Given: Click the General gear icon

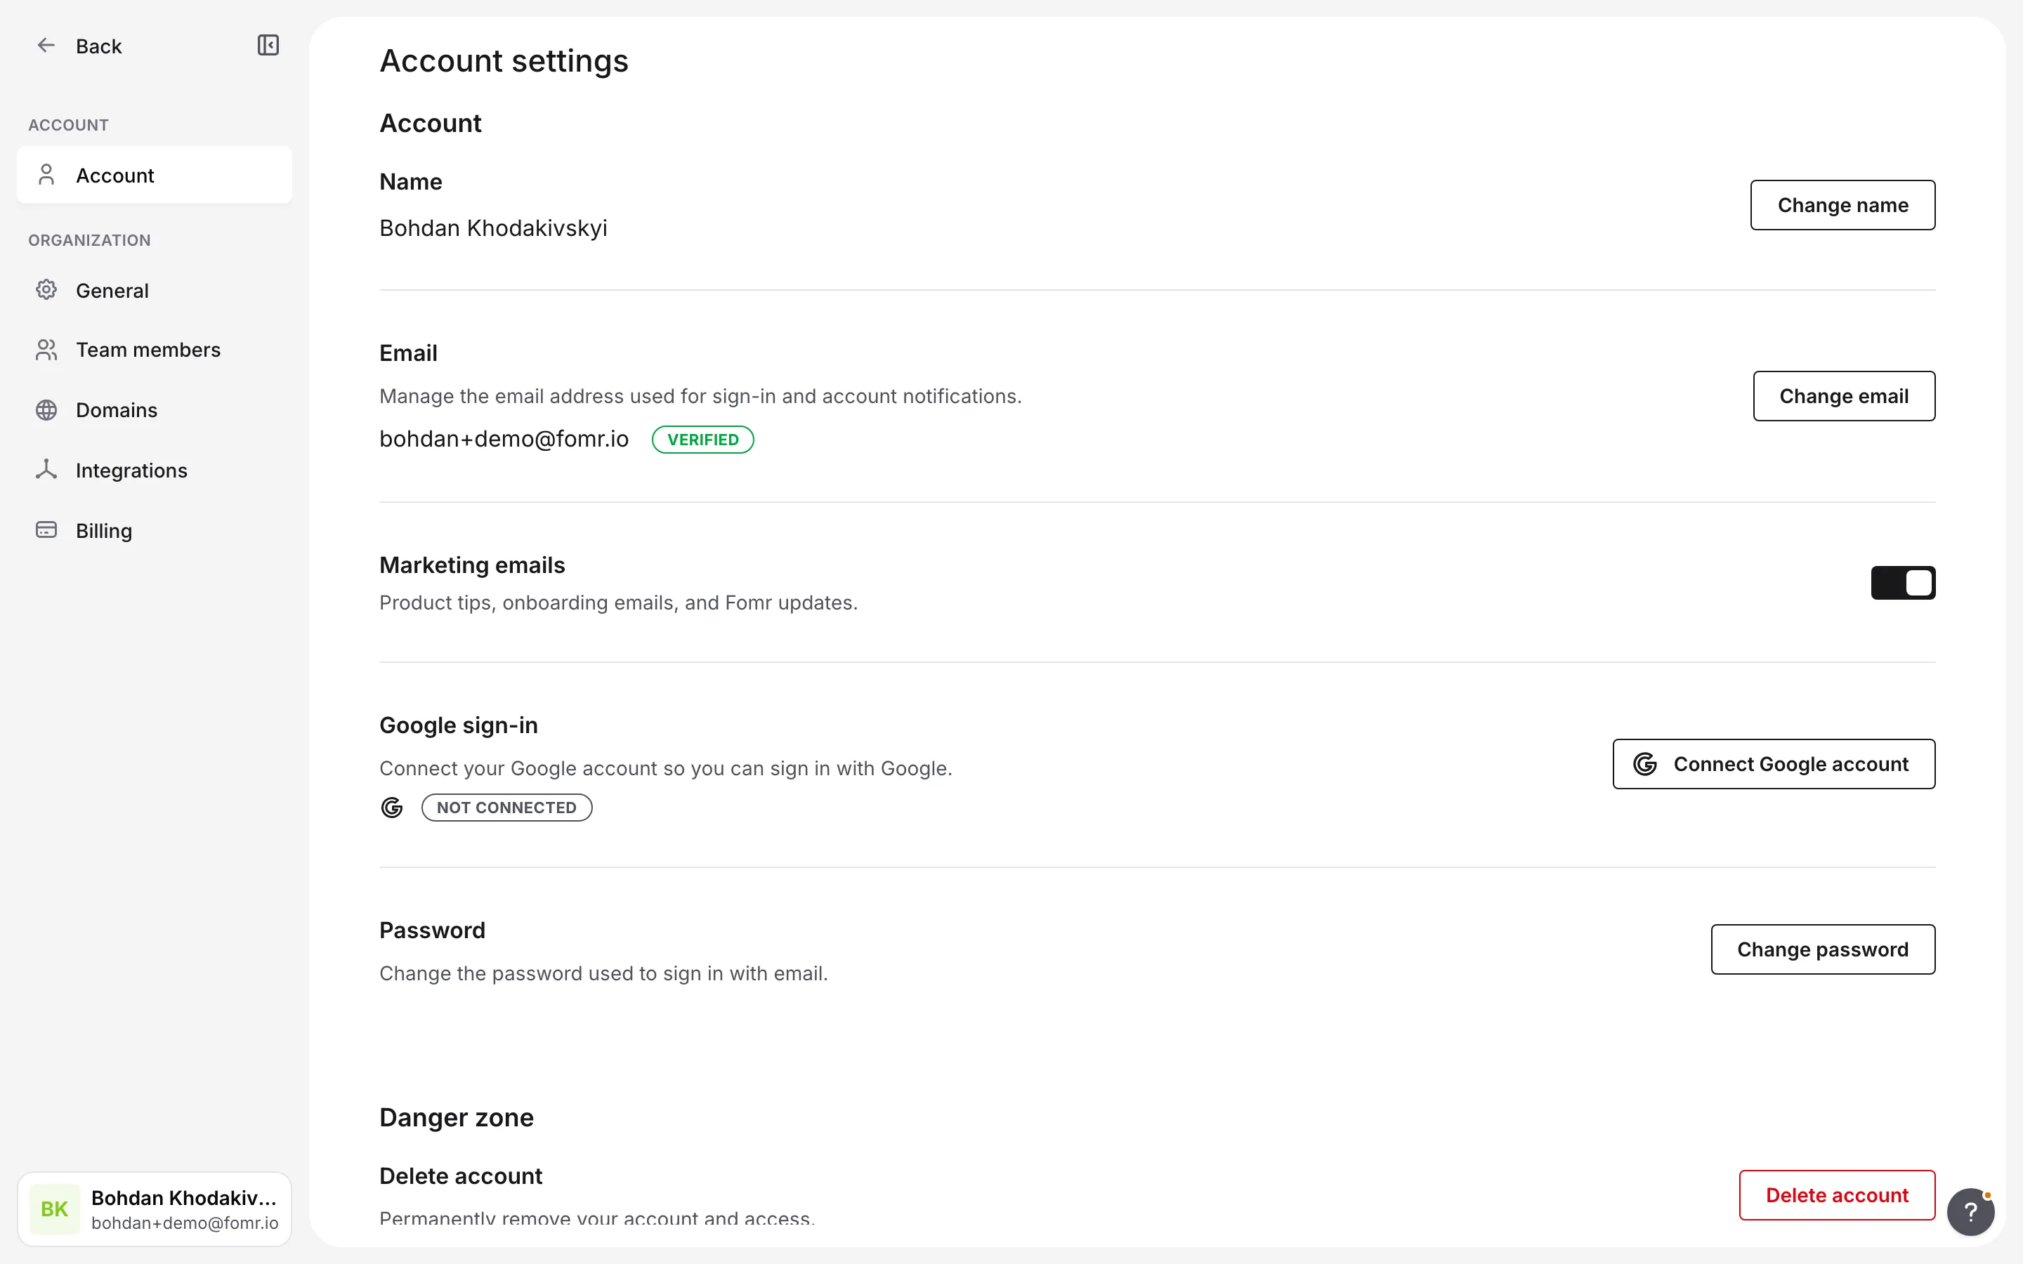Looking at the screenshot, I should 46,290.
